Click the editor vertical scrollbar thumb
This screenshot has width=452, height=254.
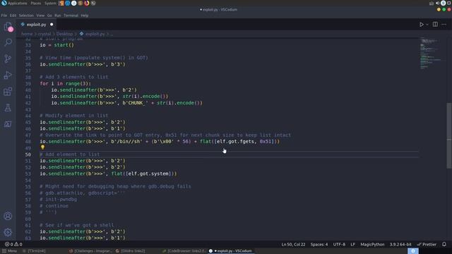tap(449, 135)
